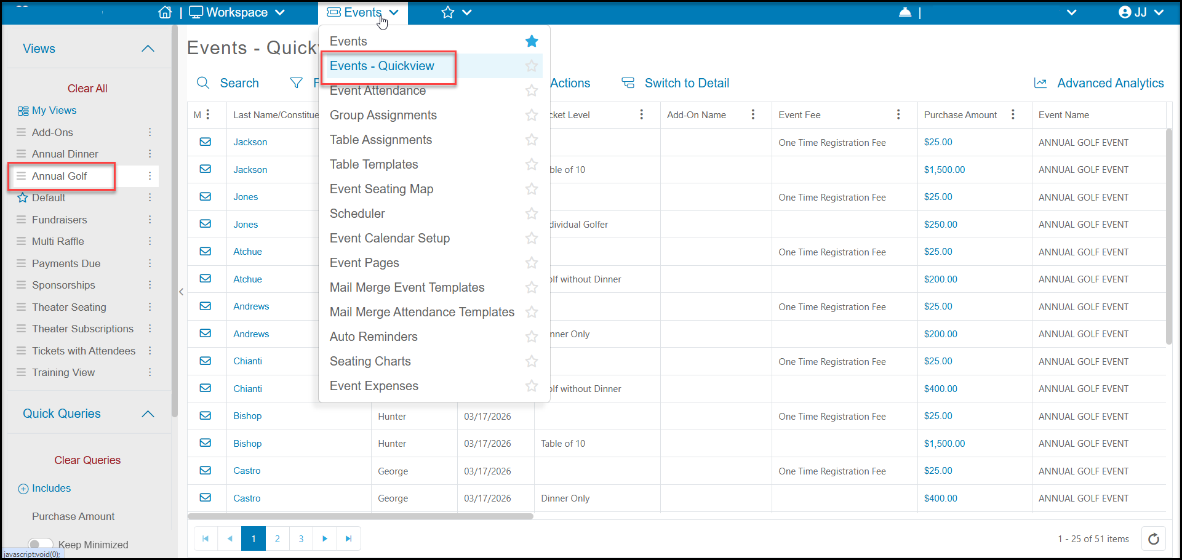
Task: Open column menu for M column
Action: click(208, 114)
